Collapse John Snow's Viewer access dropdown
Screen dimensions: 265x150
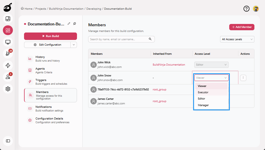[211, 78]
